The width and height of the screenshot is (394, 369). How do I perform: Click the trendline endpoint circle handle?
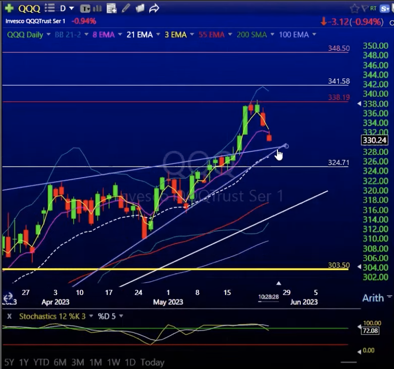(x=286, y=146)
